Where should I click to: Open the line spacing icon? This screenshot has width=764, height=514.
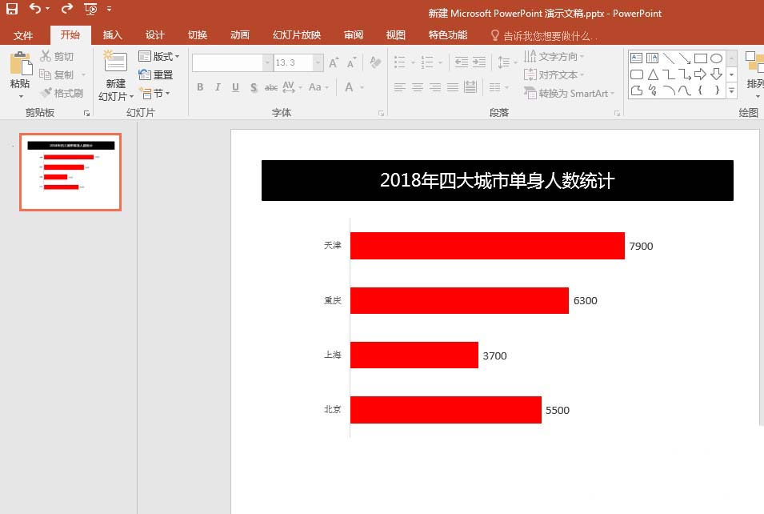pyautogui.click(x=504, y=62)
